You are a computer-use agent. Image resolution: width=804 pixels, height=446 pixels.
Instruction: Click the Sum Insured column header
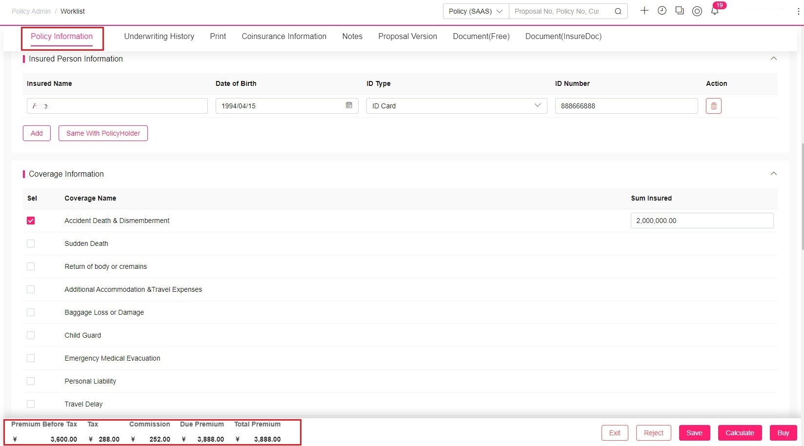tap(651, 198)
